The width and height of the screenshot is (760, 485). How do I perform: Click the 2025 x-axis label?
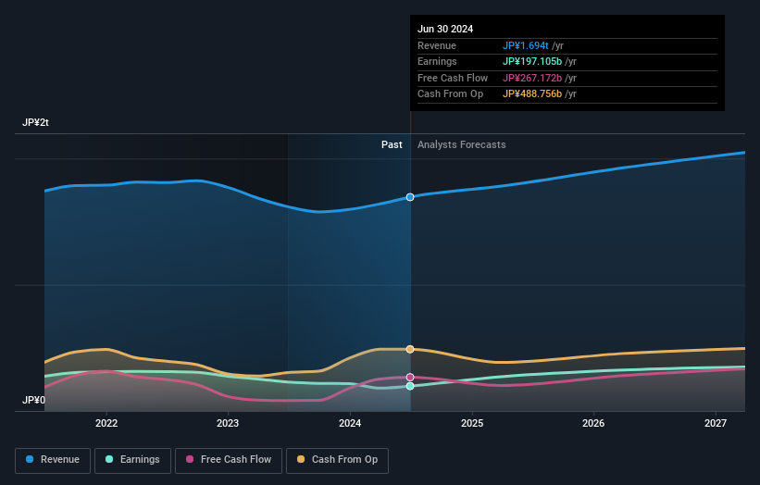click(x=472, y=424)
